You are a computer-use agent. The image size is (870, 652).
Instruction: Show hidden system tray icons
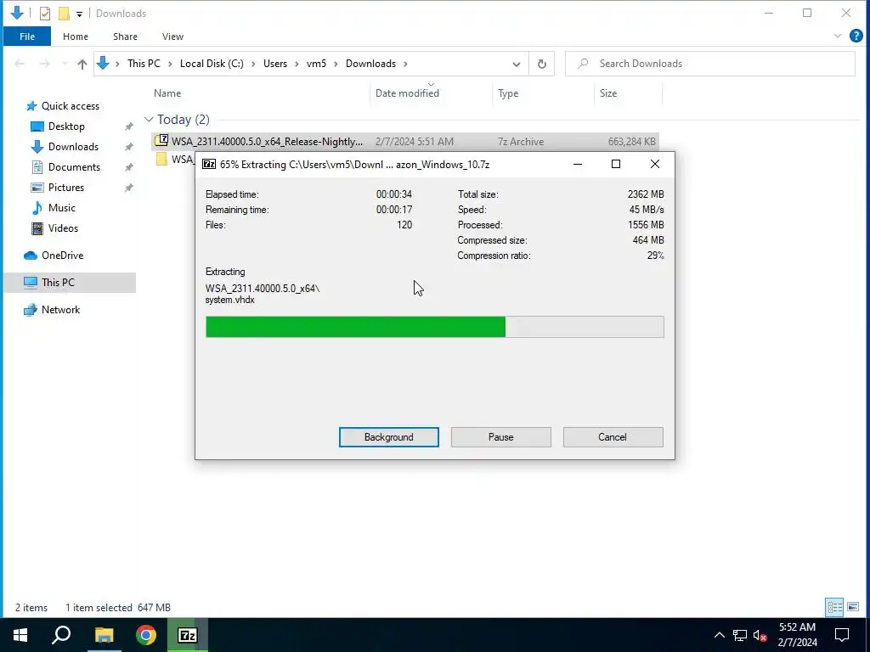[719, 635]
